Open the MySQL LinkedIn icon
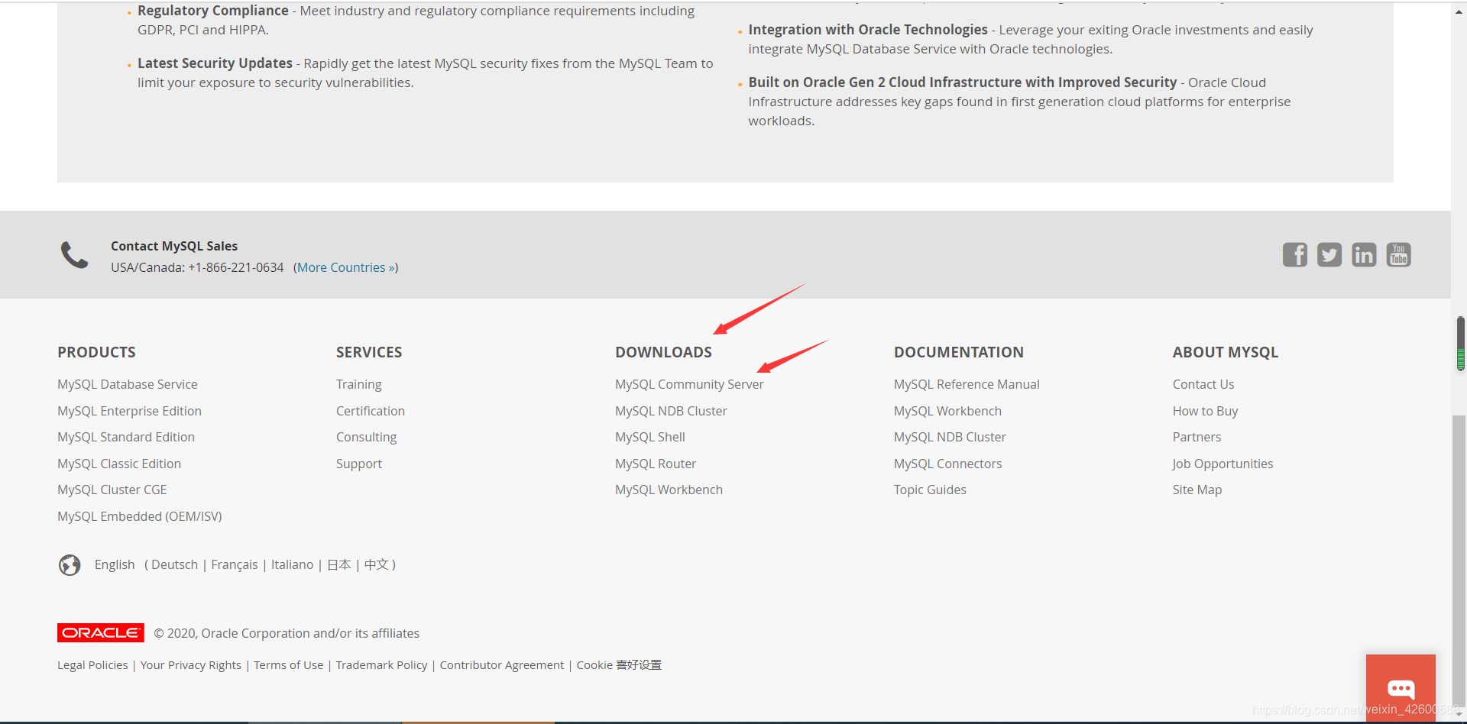The width and height of the screenshot is (1467, 724). coord(1364,254)
